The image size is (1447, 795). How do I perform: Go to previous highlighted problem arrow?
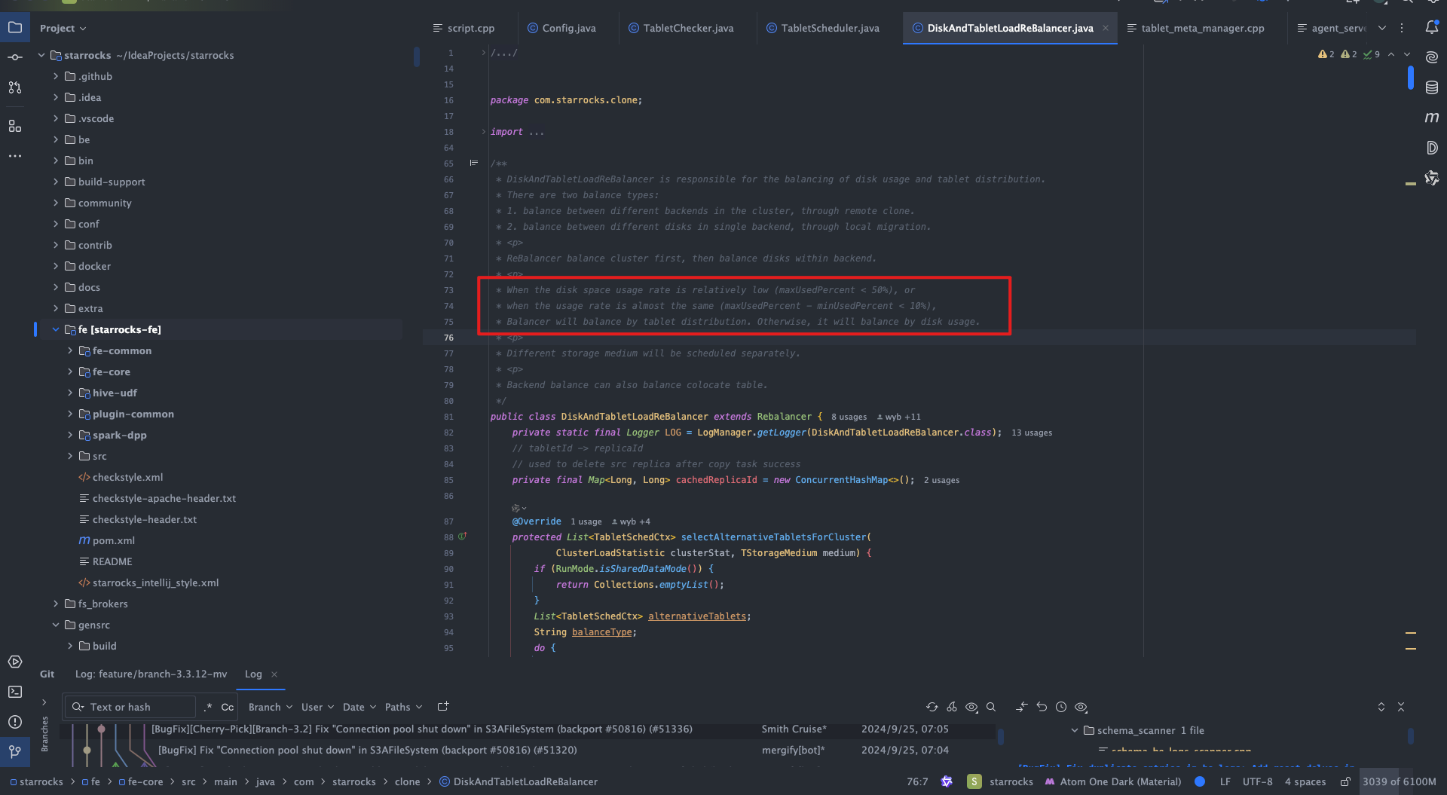point(1391,54)
